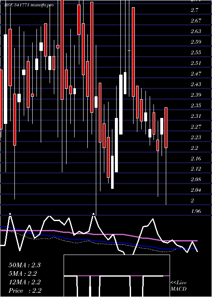Viewport: 212px width, 297px height.
Task: Click the 2.39 price axis label
Action: 196,95
